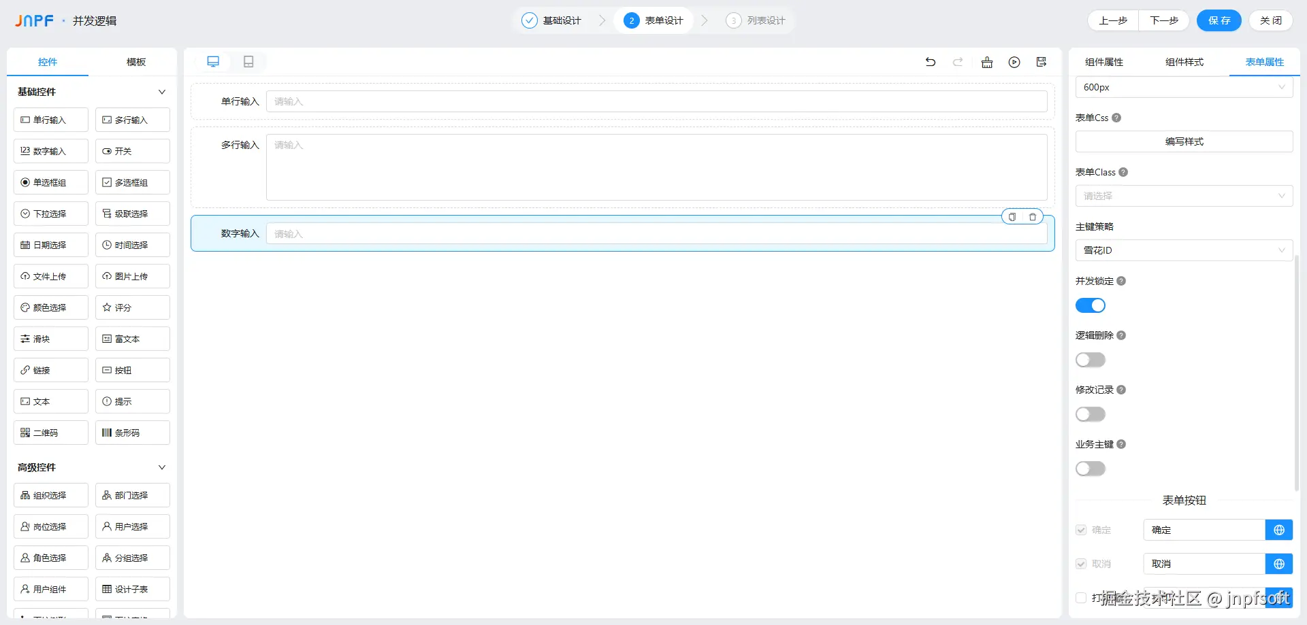The width and height of the screenshot is (1307, 625).
Task: Open the 组件样式 tab
Action: point(1184,62)
